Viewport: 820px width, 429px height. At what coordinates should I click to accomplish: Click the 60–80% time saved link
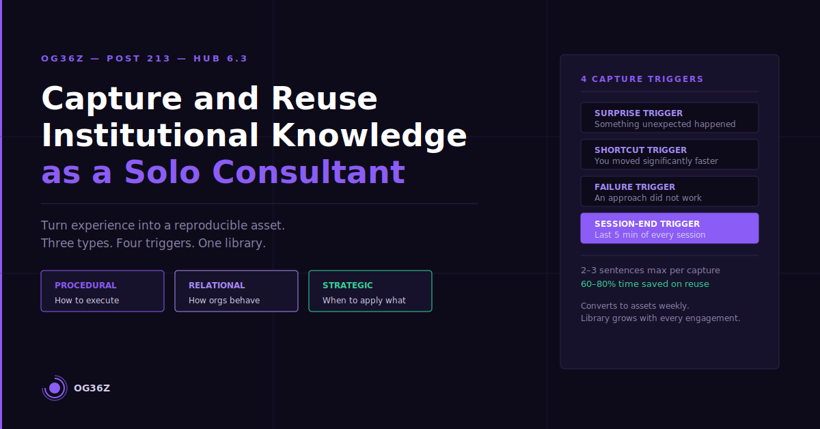[x=644, y=283]
